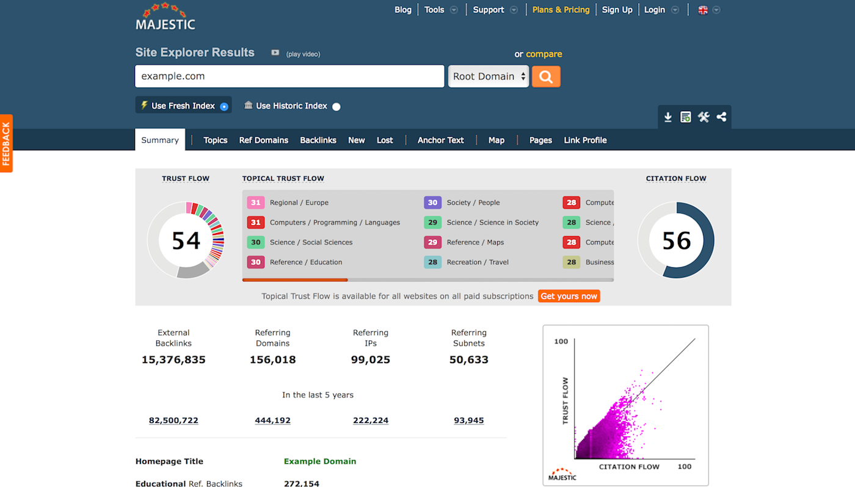The width and height of the screenshot is (855, 487).
Task: Select the Use Historic Index radio button
Action: point(337,106)
